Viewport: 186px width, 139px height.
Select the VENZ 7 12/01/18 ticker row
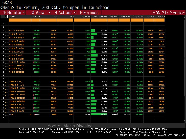(17, 31)
